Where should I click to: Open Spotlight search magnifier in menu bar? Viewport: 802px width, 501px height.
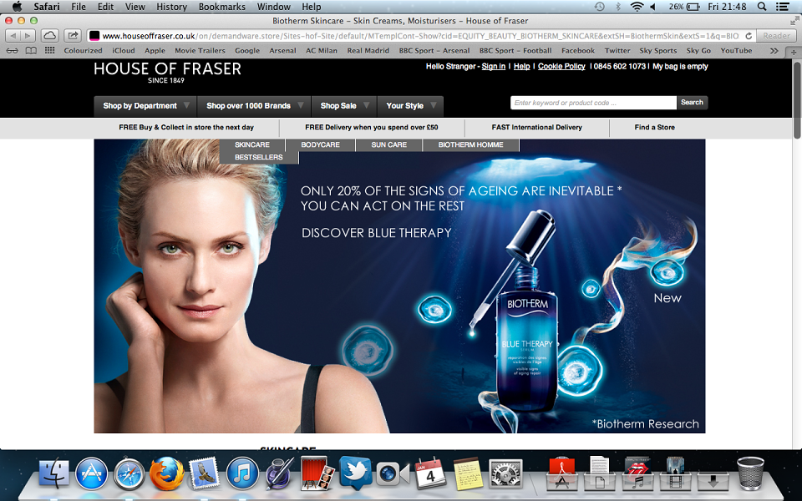[x=762, y=7]
